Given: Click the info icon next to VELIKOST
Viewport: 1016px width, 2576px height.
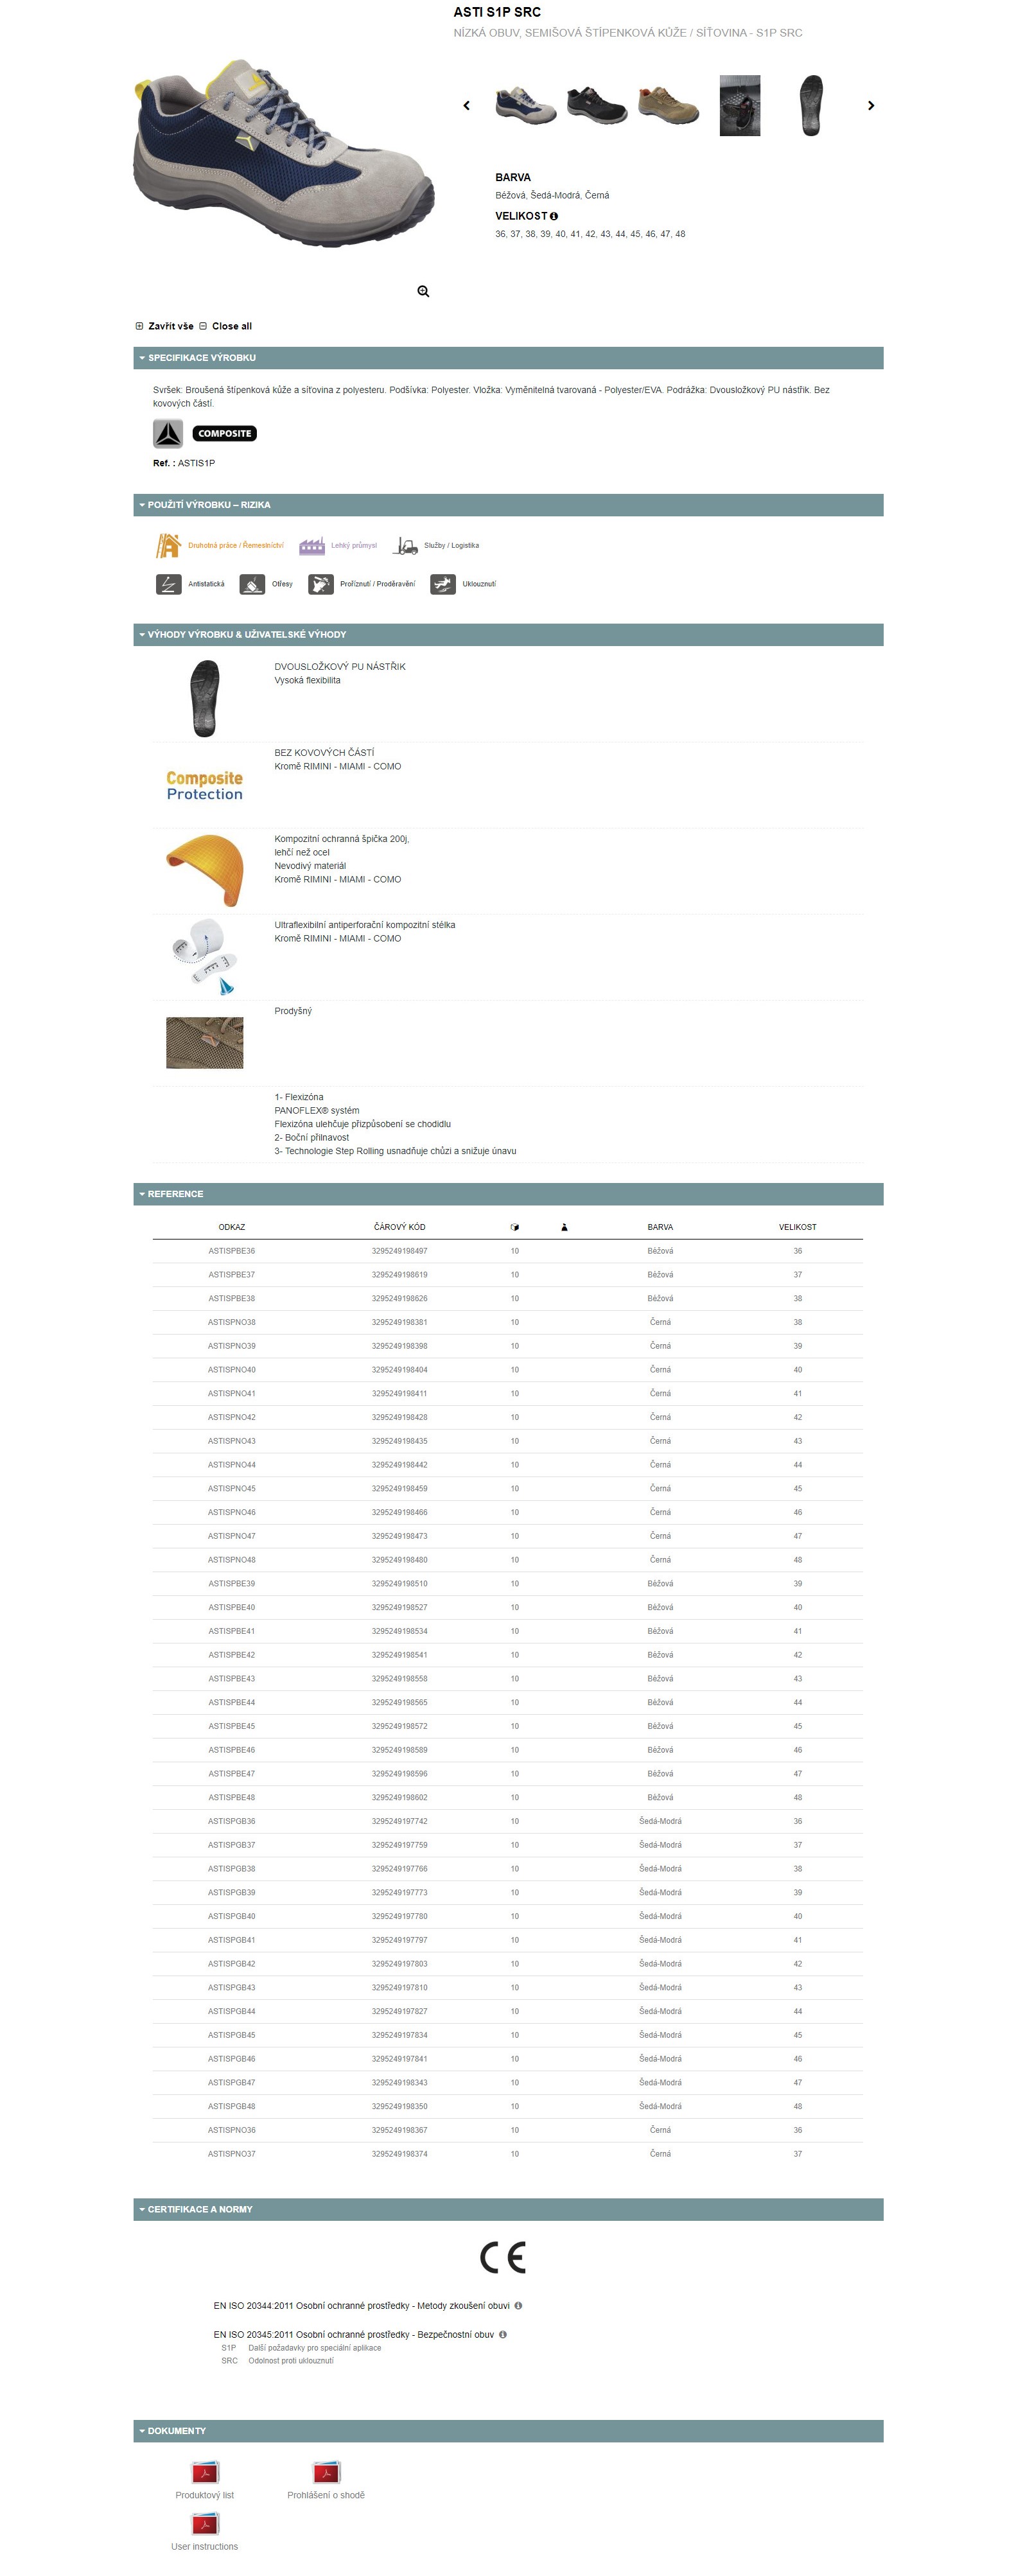Looking at the screenshot, I should [x=554, y=216].
